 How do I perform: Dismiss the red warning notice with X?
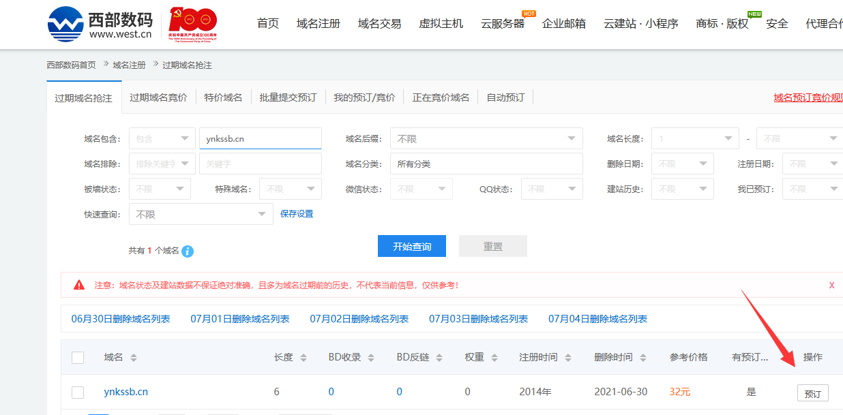831,285
